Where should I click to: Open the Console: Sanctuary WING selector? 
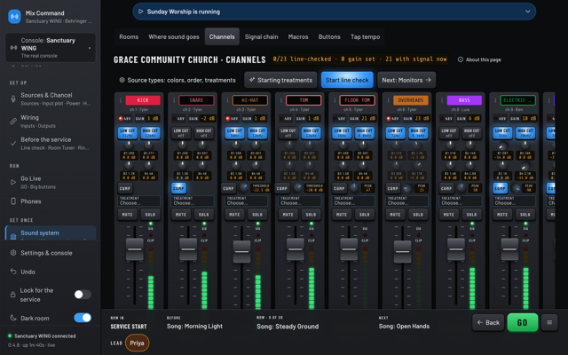tap(51, 47)
